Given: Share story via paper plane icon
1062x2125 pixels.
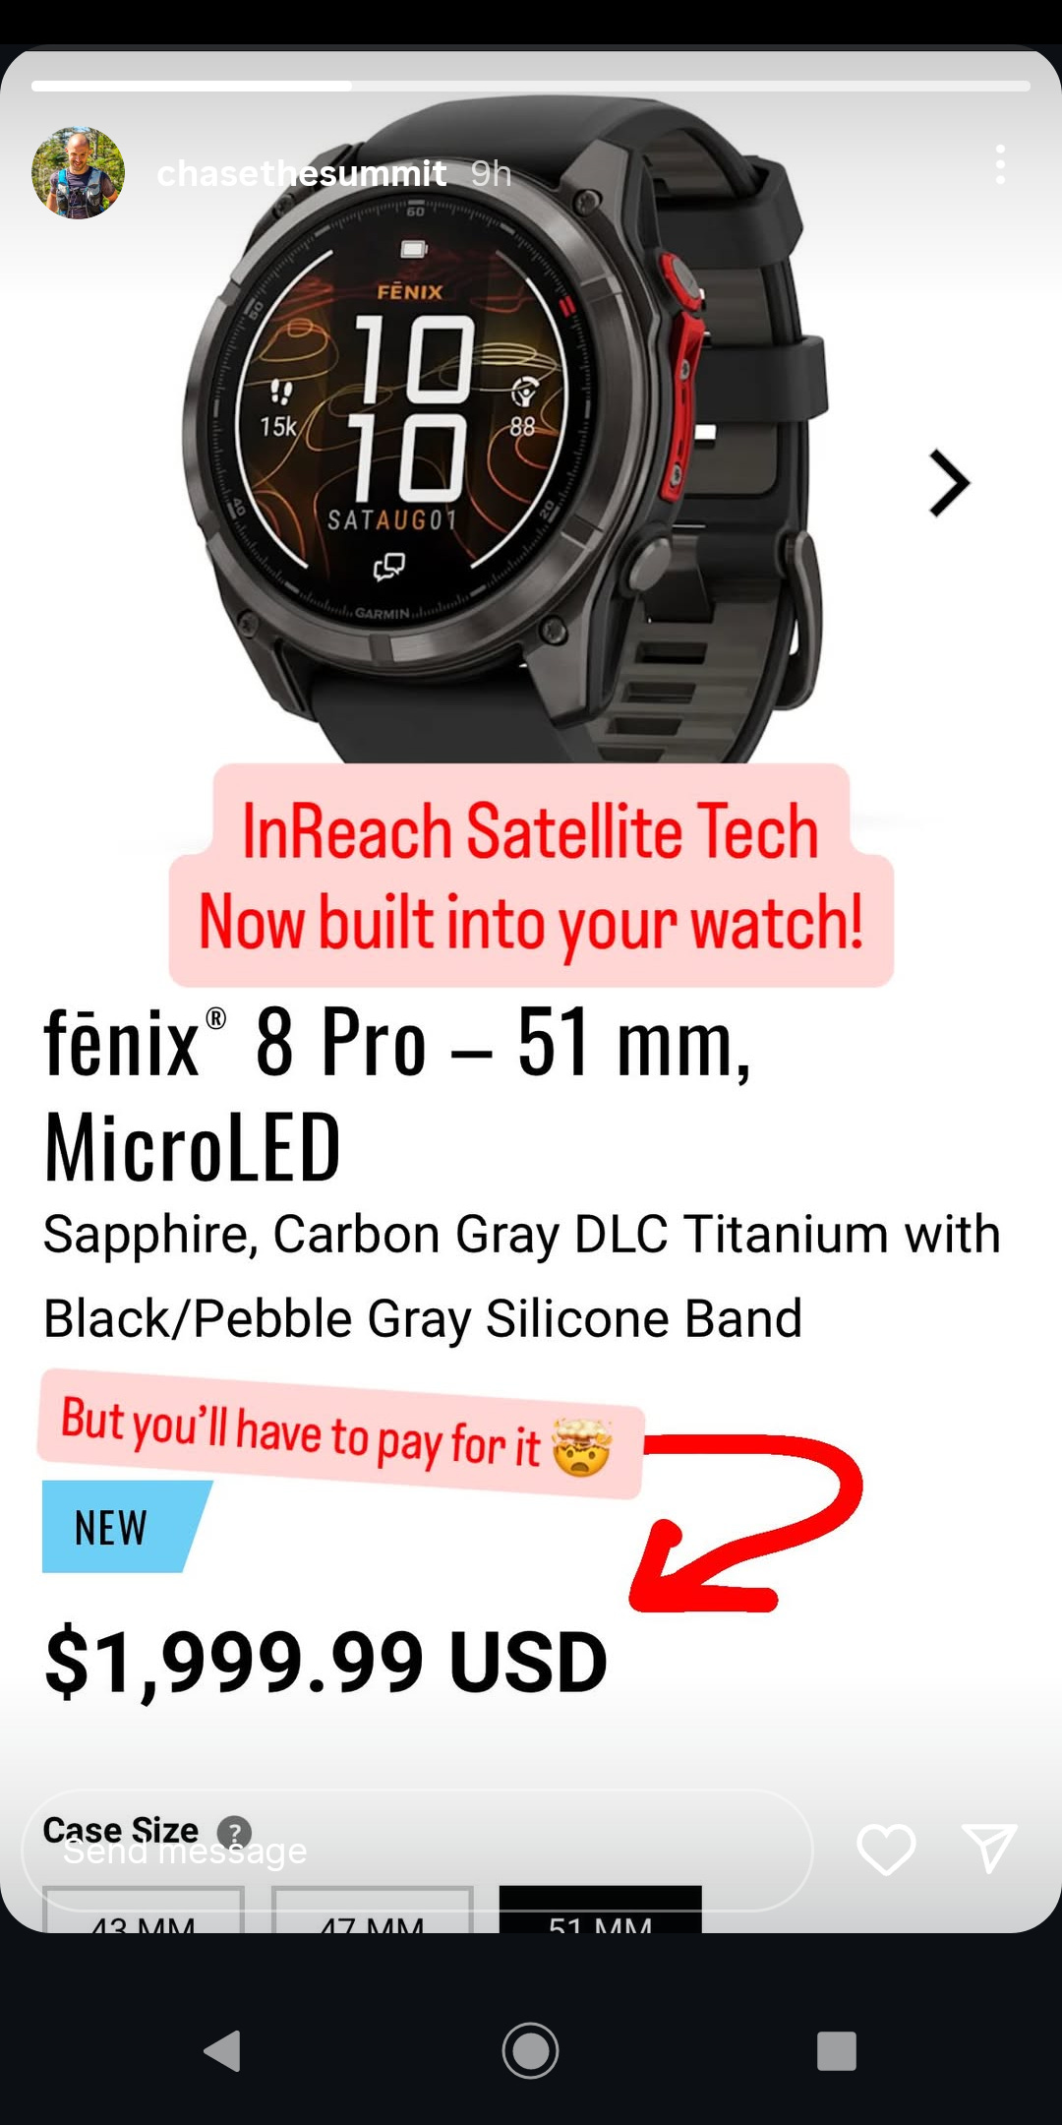Looking at the screenshot, I should (988, 1848).
